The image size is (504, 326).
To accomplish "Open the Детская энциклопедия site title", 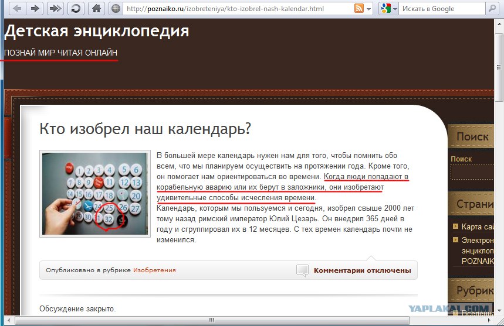I will 96,32.
